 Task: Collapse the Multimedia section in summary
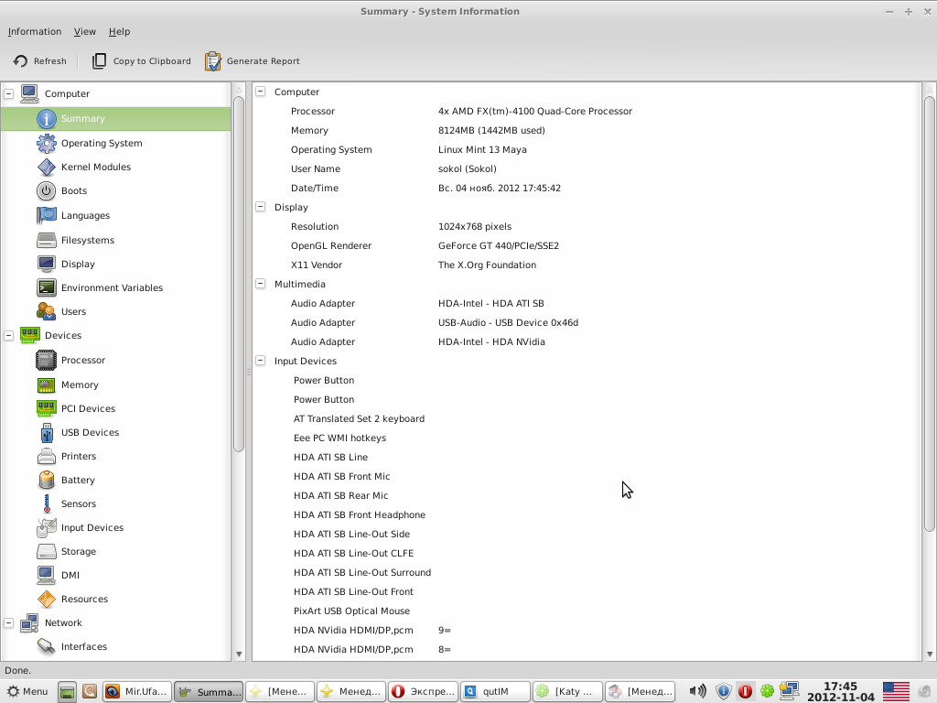point(261,284)
